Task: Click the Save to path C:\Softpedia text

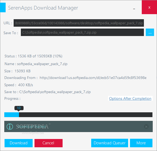Action: click(55, 92)
